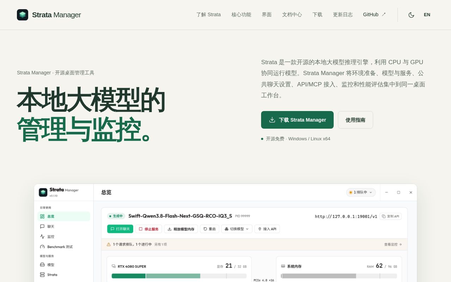Toggle dark mode with the moon icon
This screenshot has width=451, height=282.
tap(411, 15)
